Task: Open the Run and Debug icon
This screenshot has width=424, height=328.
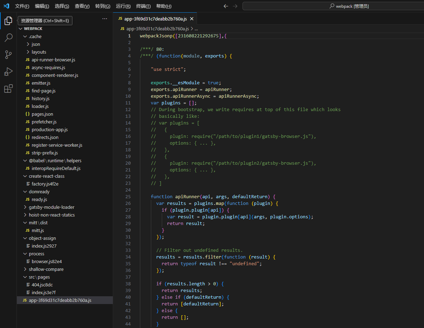Action: coord(8,72)
